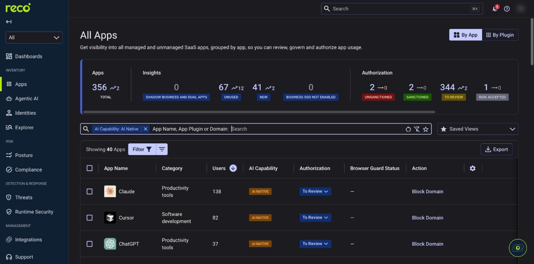Click the reco logo
The height and width of the screenshot is (264, 534).
[18, 7]
